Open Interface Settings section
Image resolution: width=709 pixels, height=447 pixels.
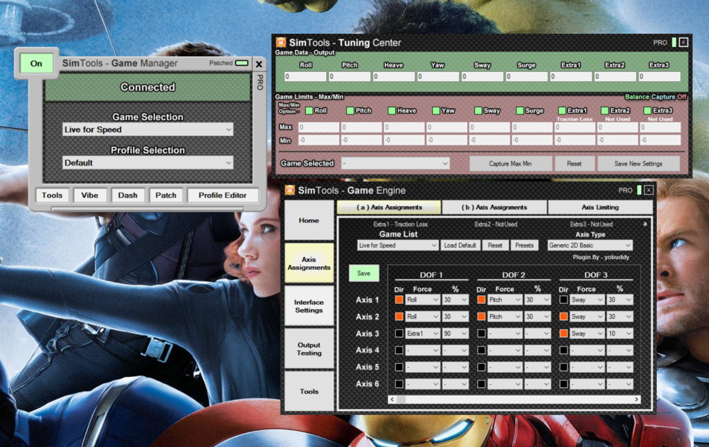[309, 306]
